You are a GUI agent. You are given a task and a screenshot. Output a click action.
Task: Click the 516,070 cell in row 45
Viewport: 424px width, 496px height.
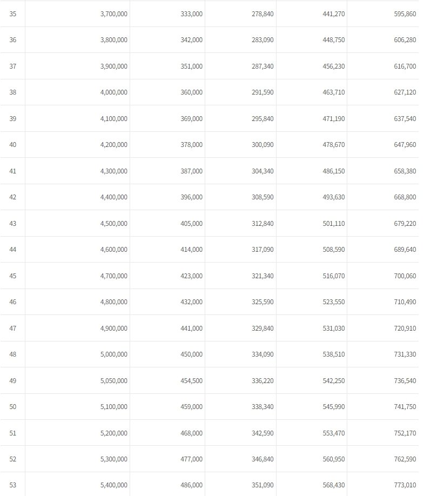tap(334, 276)
